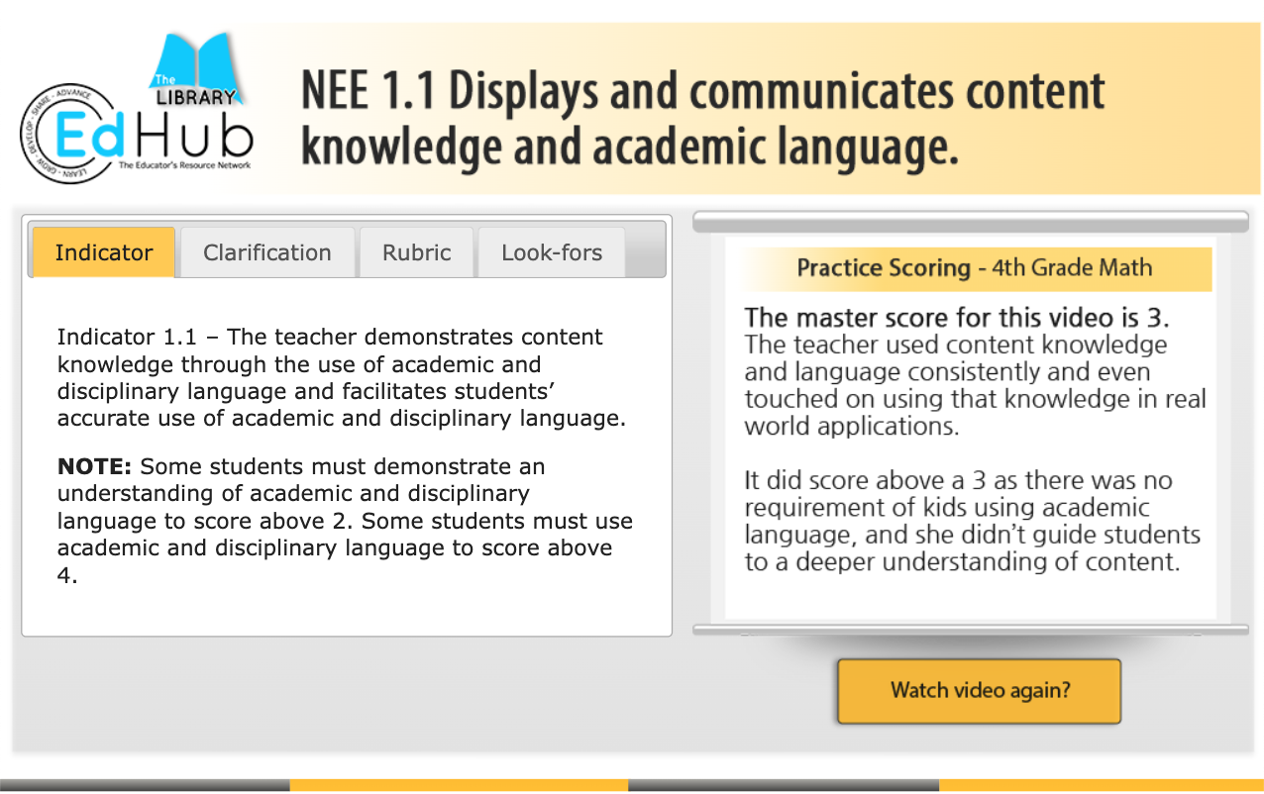This screenshot has width=1264, height=794.
Task: Click the NEE 1.1 page title heading
Action: (x=701, y=119)
